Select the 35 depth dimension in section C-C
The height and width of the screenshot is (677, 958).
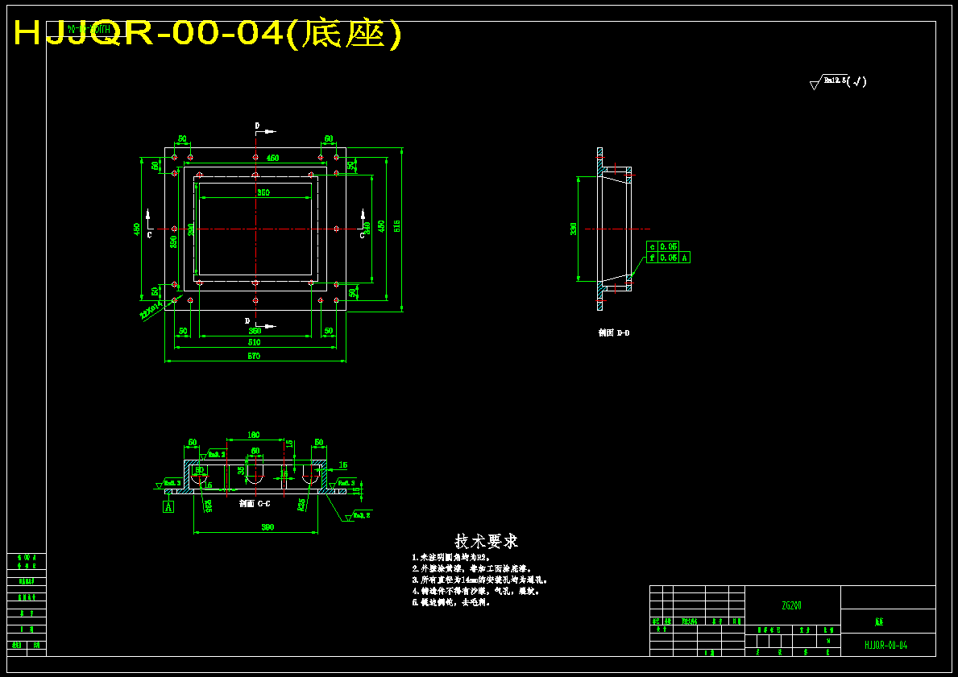click(241, 470)
